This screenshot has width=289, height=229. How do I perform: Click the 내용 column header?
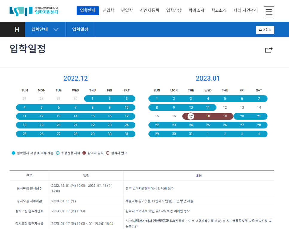pos(199,176)
